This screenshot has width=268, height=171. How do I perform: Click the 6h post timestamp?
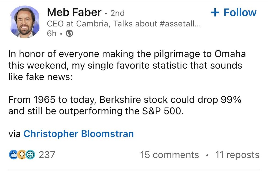click(51, 34)
